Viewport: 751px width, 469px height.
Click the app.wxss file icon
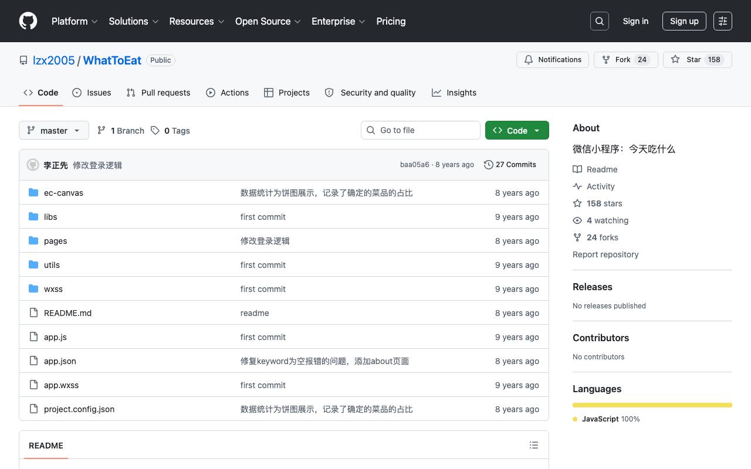(33, 385)
